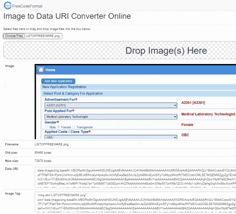Click the Home house icon

(x=41, y=70)
